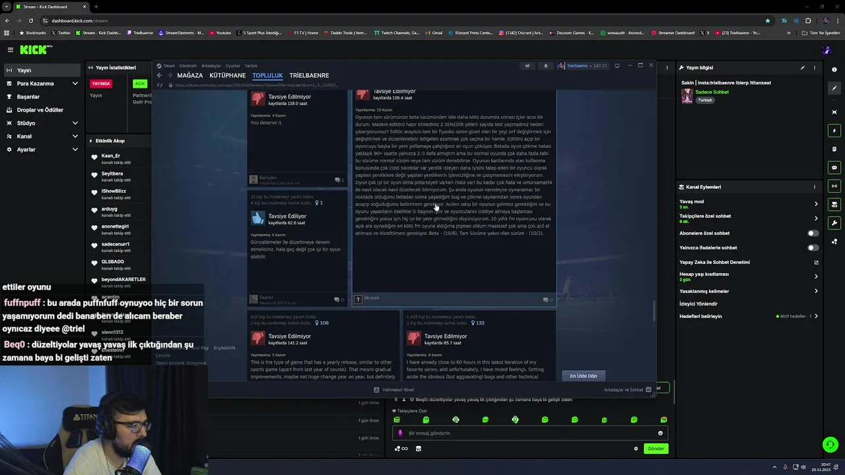The width and height of the screenshot is (845, 475).
Task: Open Yasaklanmış kelimeler chevron
Action: coord(816,291)
